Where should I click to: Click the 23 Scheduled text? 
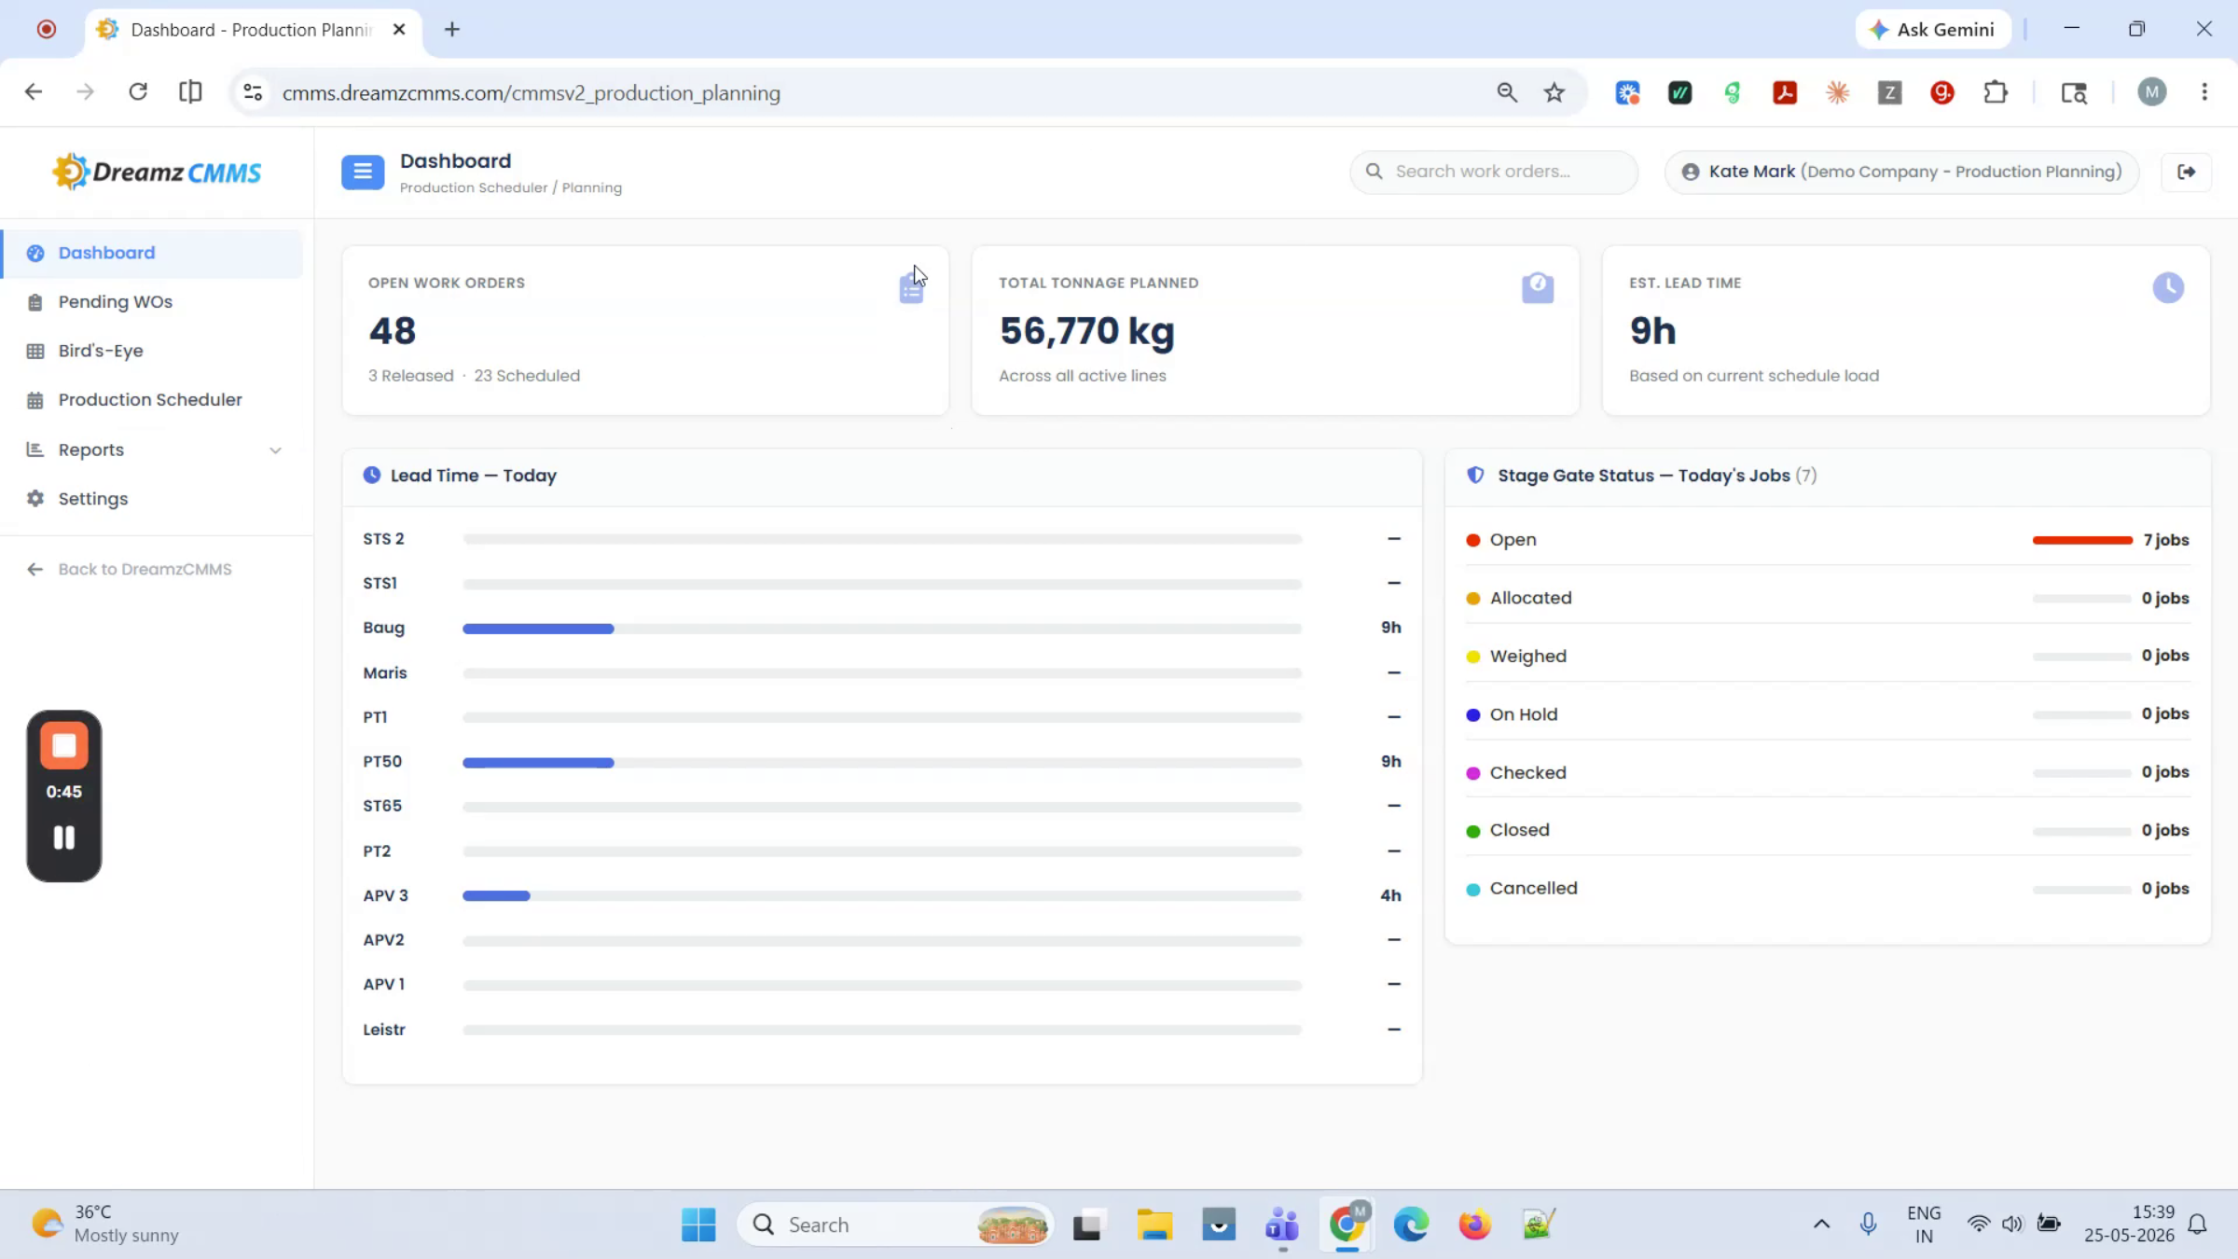click(x=527, y=376)
